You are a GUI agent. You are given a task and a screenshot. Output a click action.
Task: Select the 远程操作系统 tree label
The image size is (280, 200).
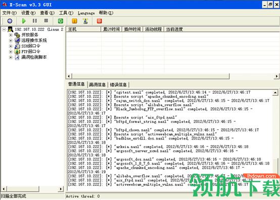(x=34, y=40)
